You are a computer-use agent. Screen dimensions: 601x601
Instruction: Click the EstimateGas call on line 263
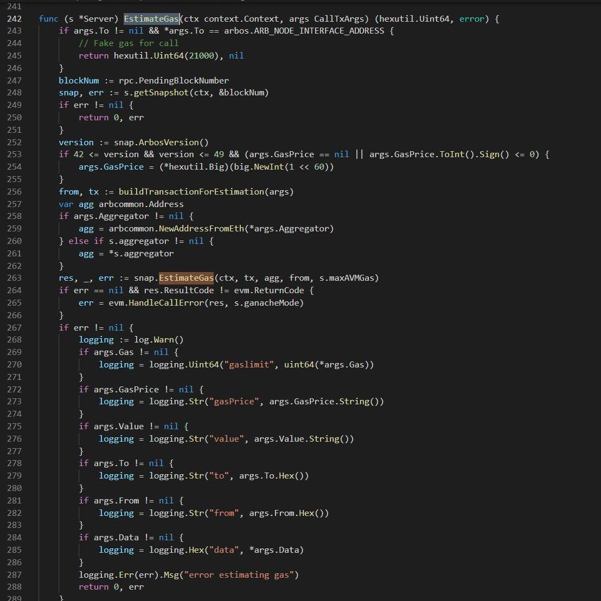click(186, 278)
